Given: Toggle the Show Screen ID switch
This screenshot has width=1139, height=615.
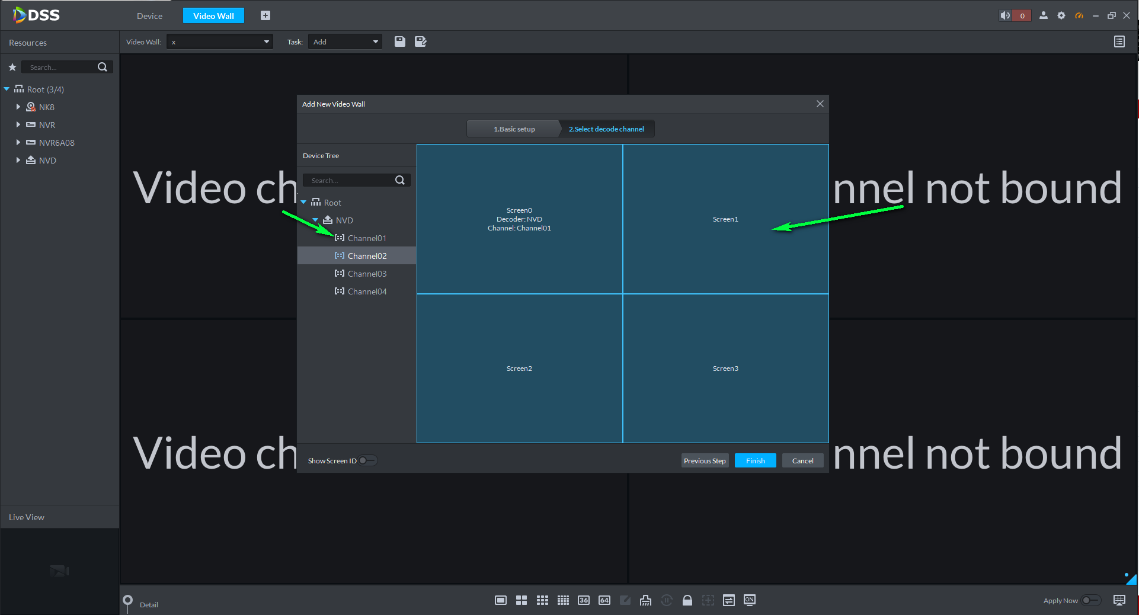Looking at the screenshot, I should click(x=367, y=460).
